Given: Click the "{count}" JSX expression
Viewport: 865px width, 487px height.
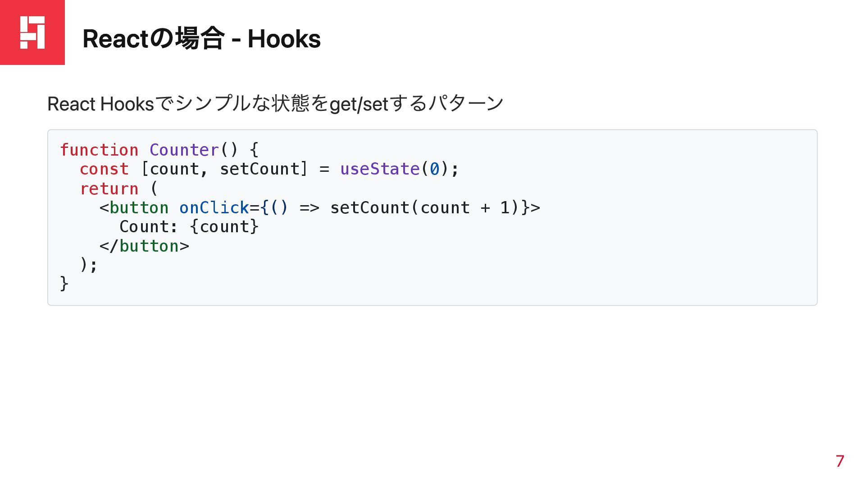Looking at the screenshot, I should (224, 227).
